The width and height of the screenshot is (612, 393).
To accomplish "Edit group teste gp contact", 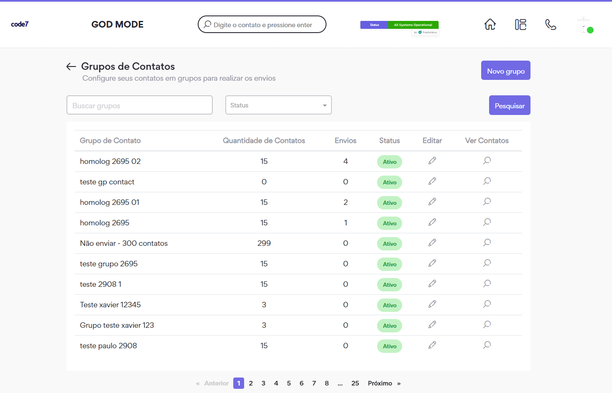I will pyautogui.click(x=432, y=181).
